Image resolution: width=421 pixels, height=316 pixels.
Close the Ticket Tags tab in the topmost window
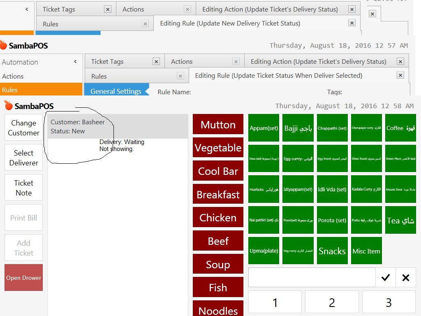click(108, 9)
